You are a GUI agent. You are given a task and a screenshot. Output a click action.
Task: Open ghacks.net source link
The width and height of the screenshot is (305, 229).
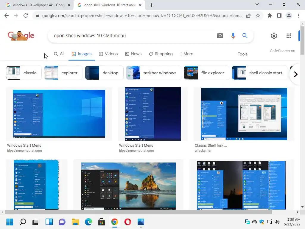[x=203, y=151]
